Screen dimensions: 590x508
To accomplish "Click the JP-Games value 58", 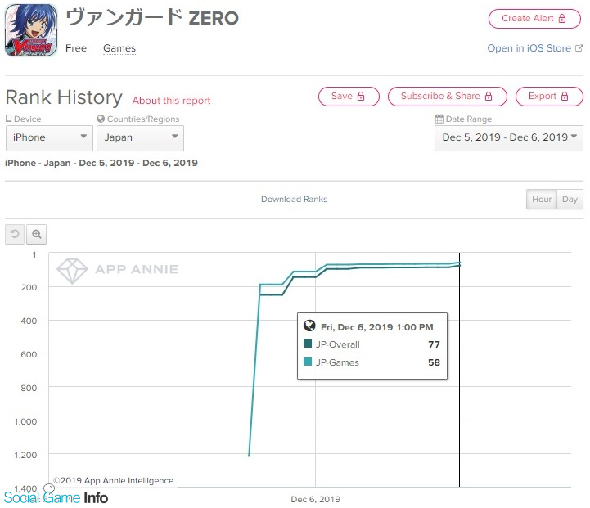I will pyautogui.click(x=434, y=362).
